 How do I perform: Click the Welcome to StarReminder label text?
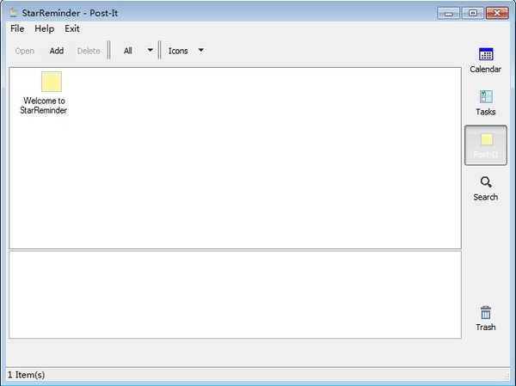44,105
